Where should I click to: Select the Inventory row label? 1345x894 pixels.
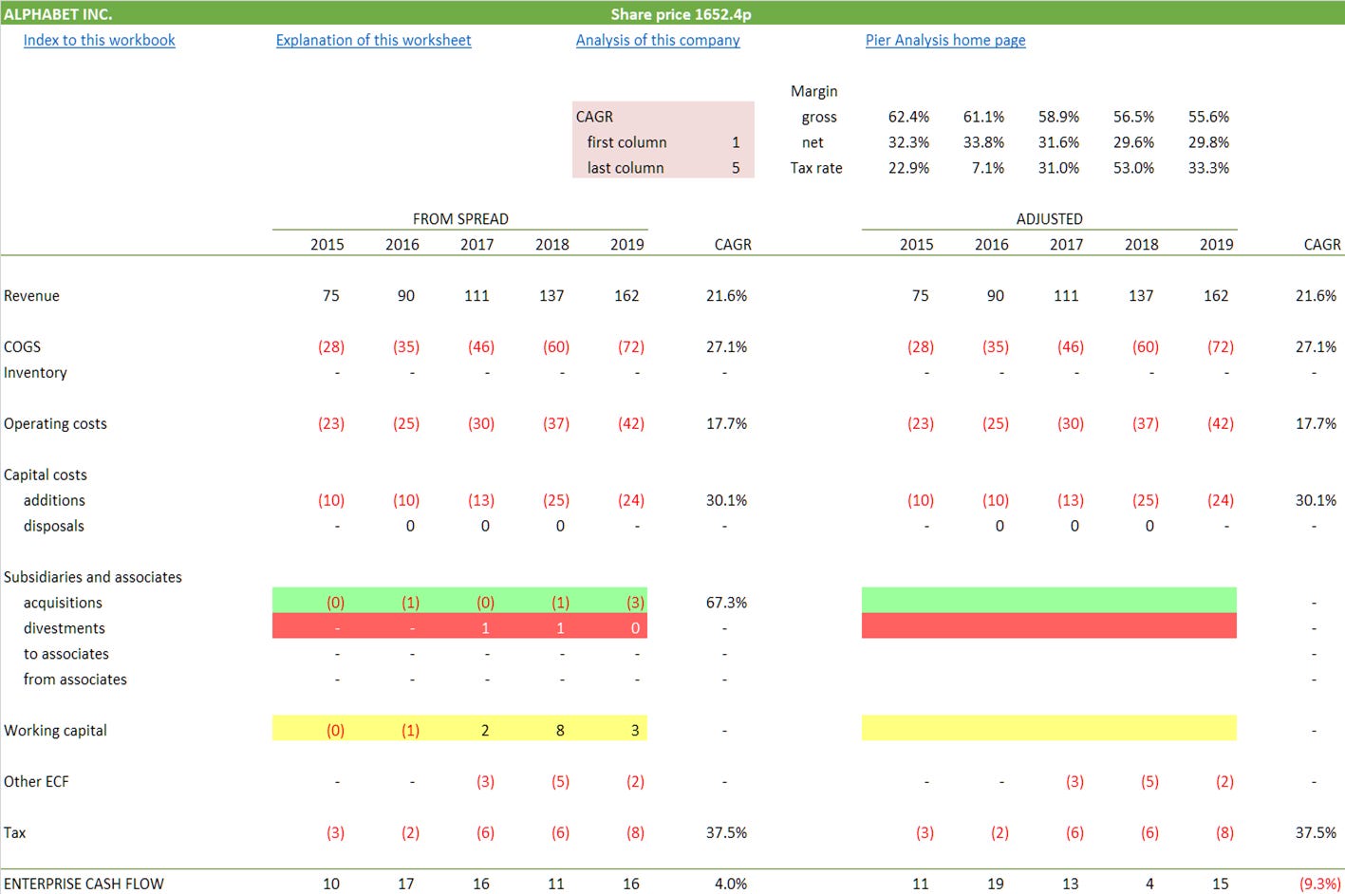(35, 373)
